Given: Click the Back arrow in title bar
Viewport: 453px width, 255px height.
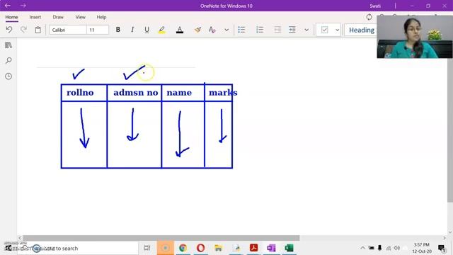Looking at the screenshot, I should (x=8, y=6).
